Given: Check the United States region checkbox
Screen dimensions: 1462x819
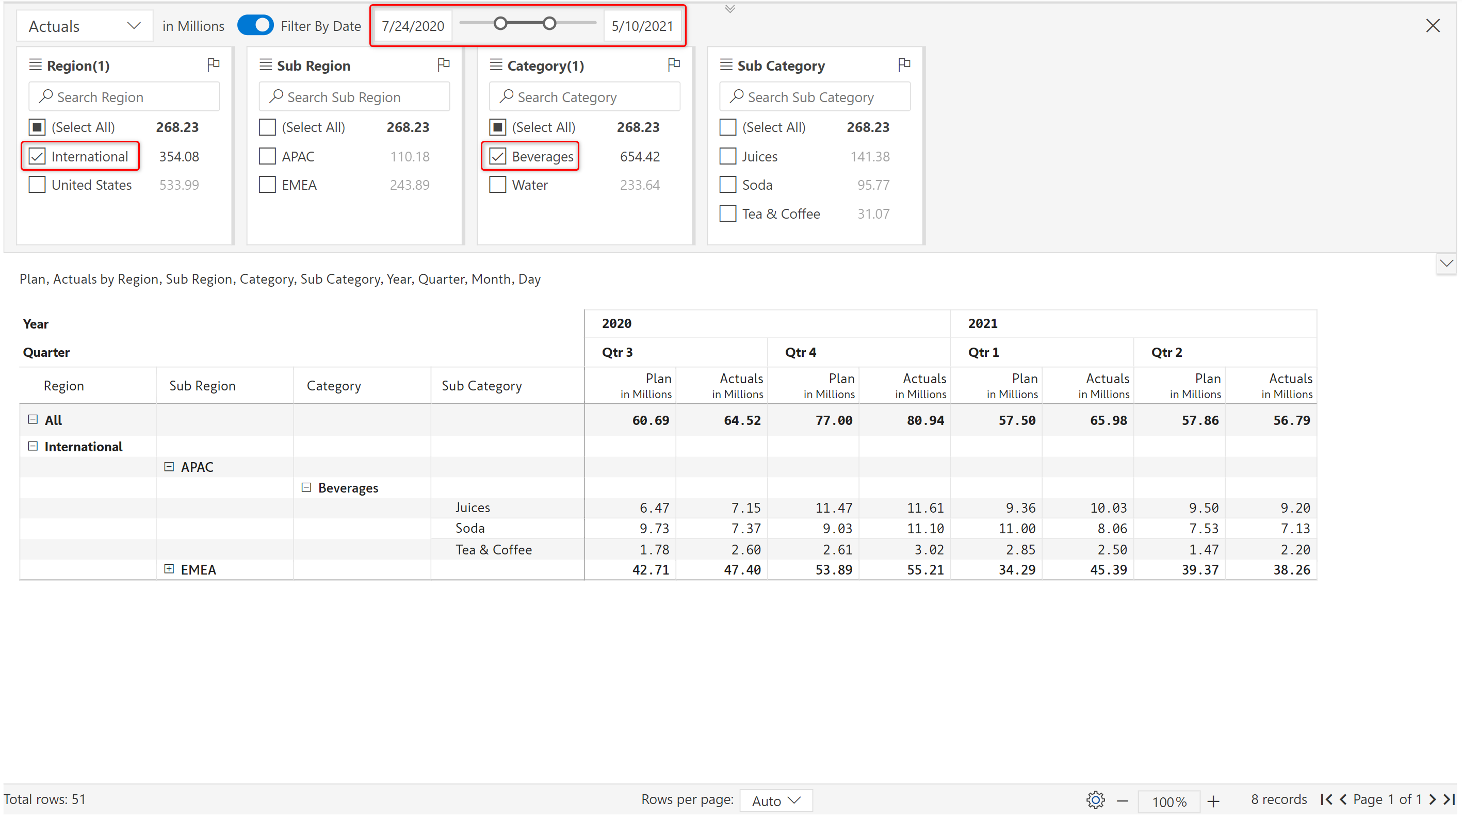Looking at the screenshot, I should click(x=38, y=185).
